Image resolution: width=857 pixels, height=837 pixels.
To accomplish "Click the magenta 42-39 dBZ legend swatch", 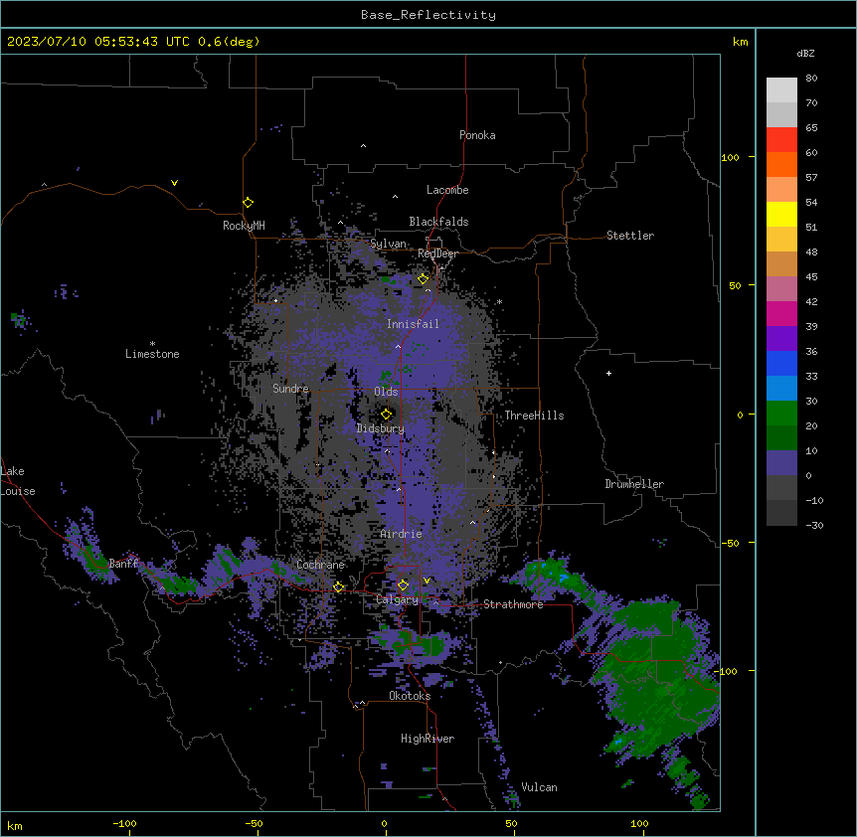I will point(781,313).
